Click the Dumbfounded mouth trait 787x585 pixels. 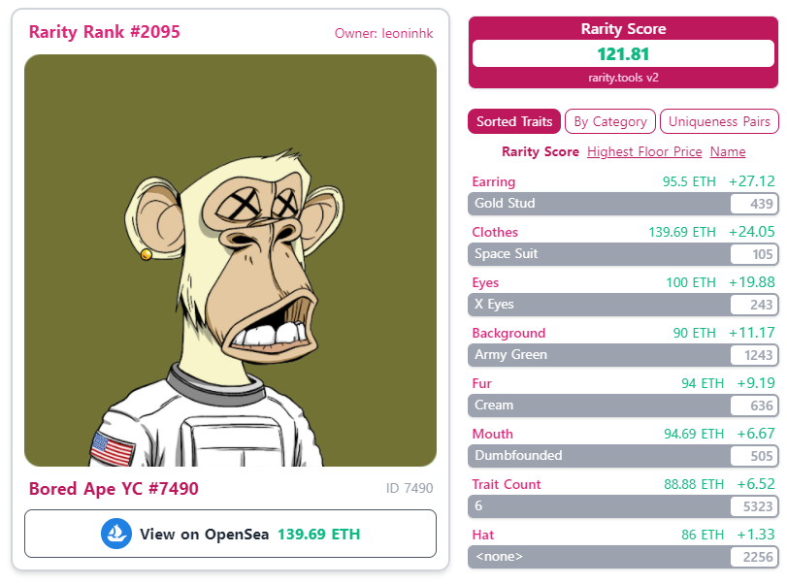click(x=623, y=456)
